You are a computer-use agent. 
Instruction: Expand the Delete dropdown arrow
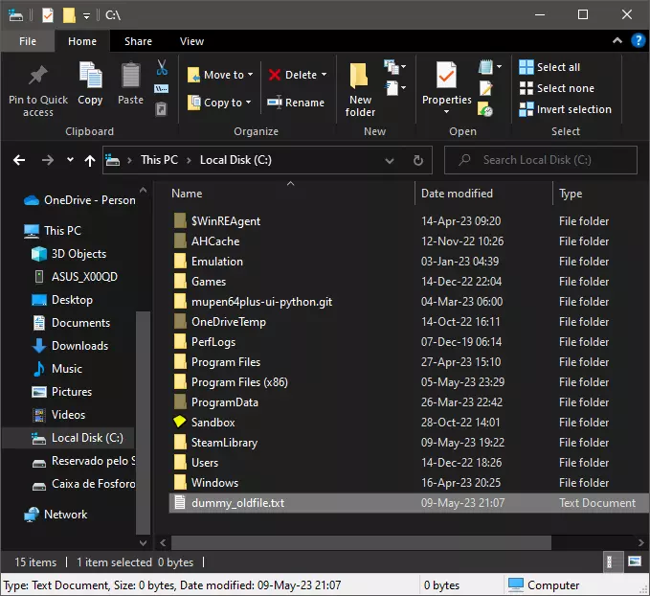(324, 75)
